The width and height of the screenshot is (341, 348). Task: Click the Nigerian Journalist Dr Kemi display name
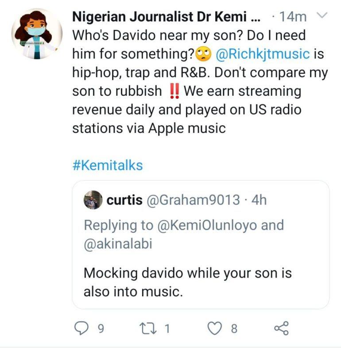click(x=166, y=17)
